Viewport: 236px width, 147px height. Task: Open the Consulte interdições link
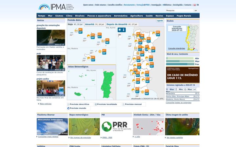[x=177, y=48]
